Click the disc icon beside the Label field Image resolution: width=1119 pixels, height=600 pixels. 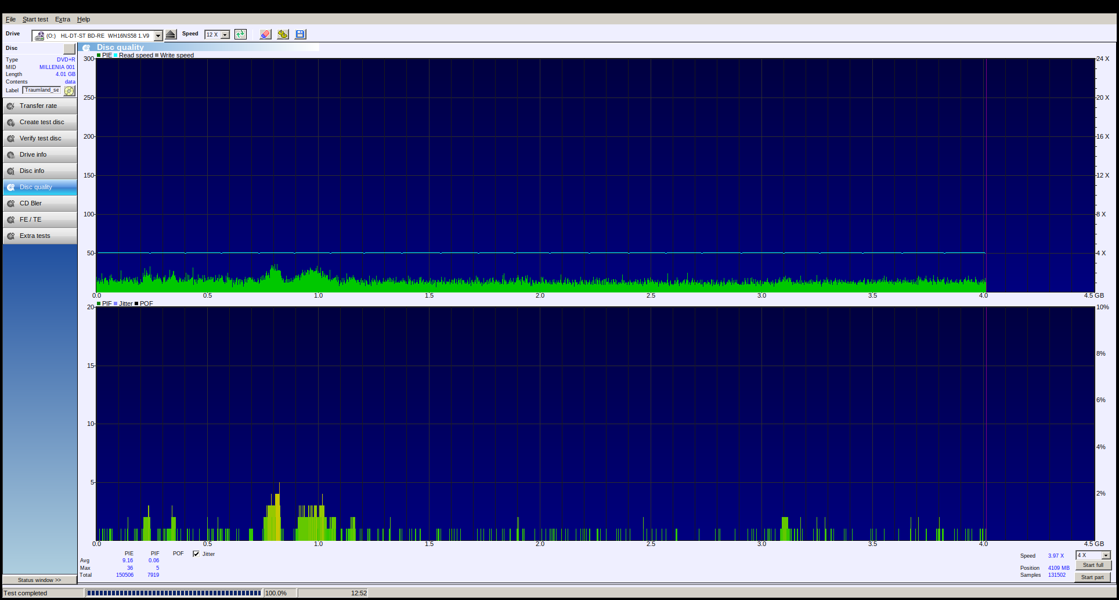click(x=69, y=91)
